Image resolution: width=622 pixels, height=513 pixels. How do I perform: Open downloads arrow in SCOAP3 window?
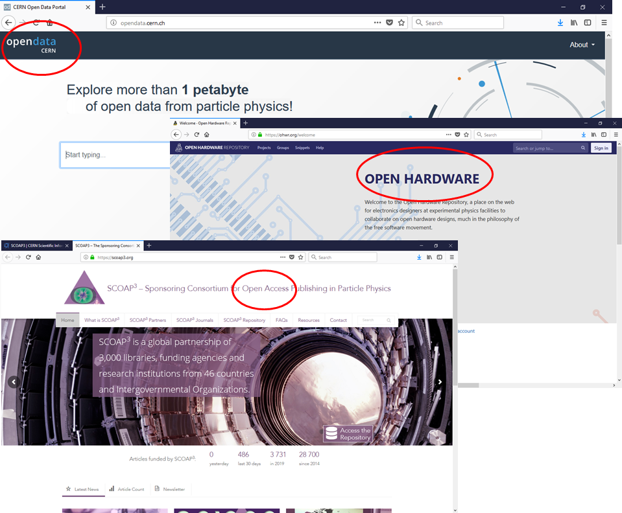[419, 257]
